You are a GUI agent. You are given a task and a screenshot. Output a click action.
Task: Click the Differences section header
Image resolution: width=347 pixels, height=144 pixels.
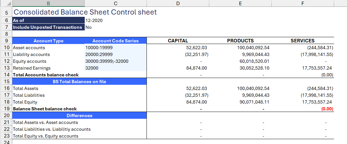79,116
